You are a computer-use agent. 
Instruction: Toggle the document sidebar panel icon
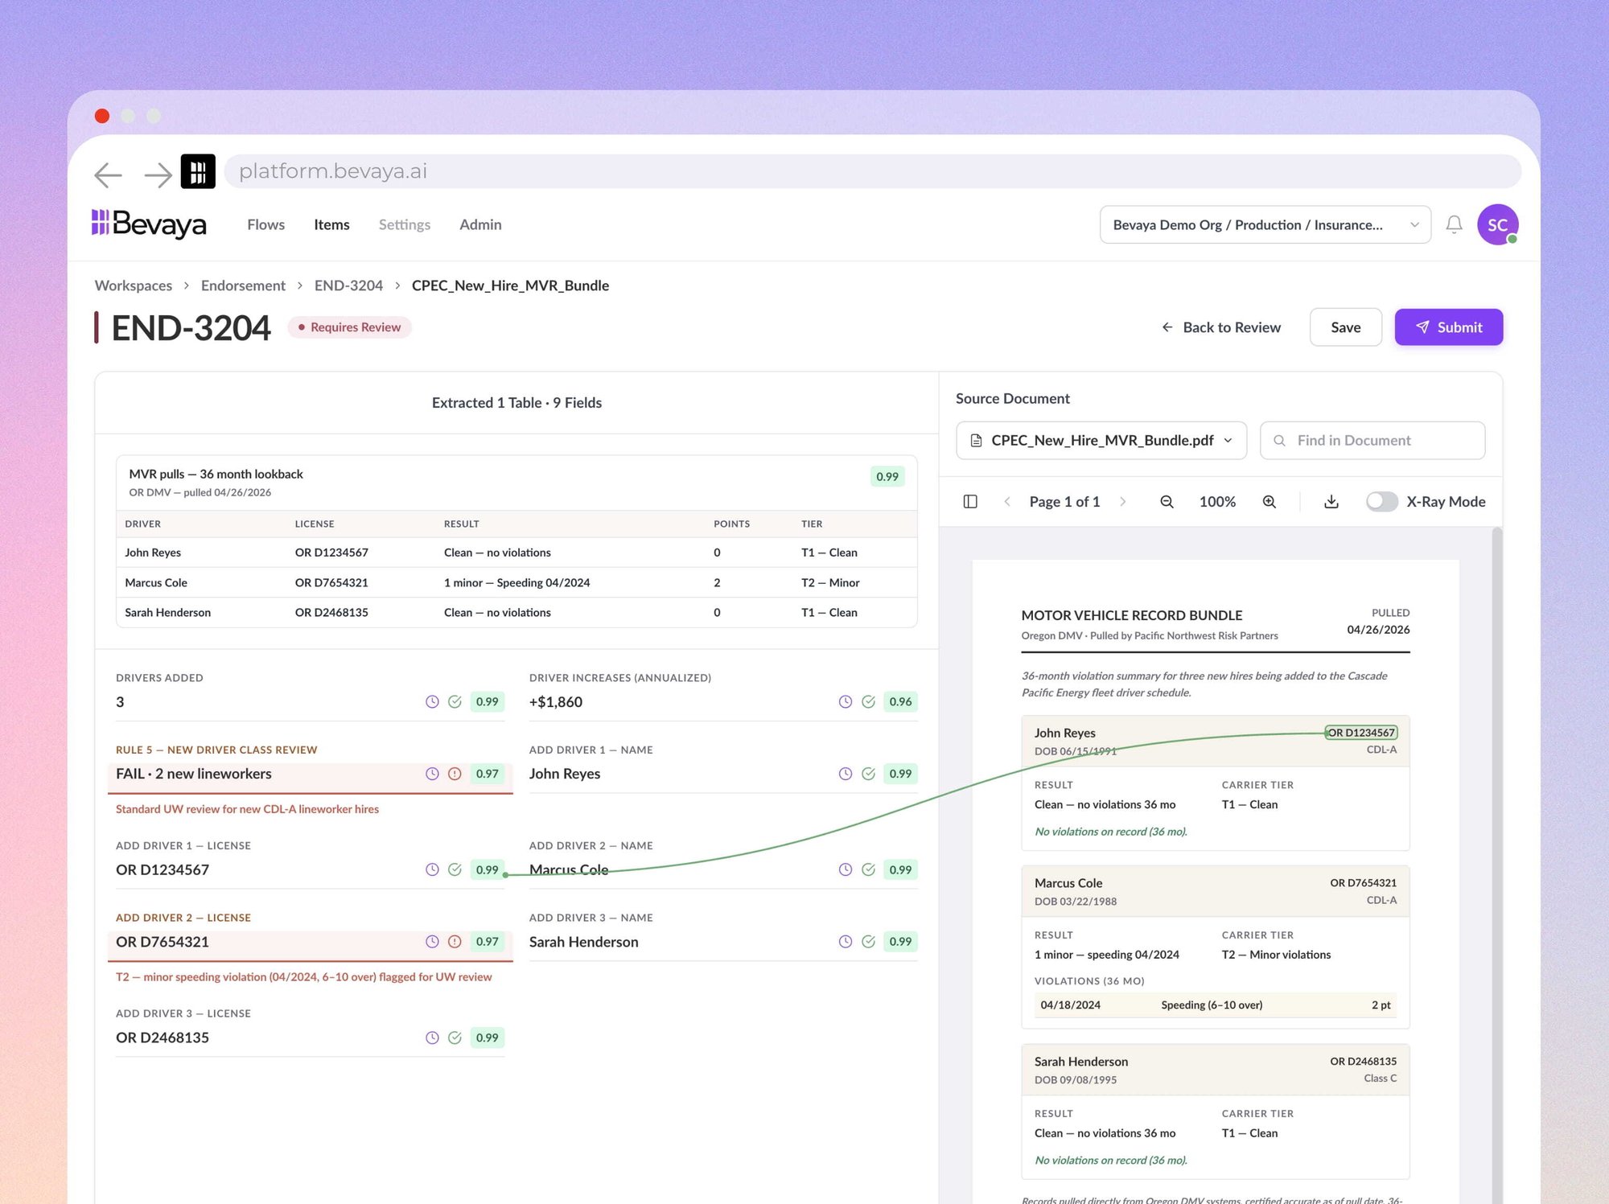coord(970,502)
